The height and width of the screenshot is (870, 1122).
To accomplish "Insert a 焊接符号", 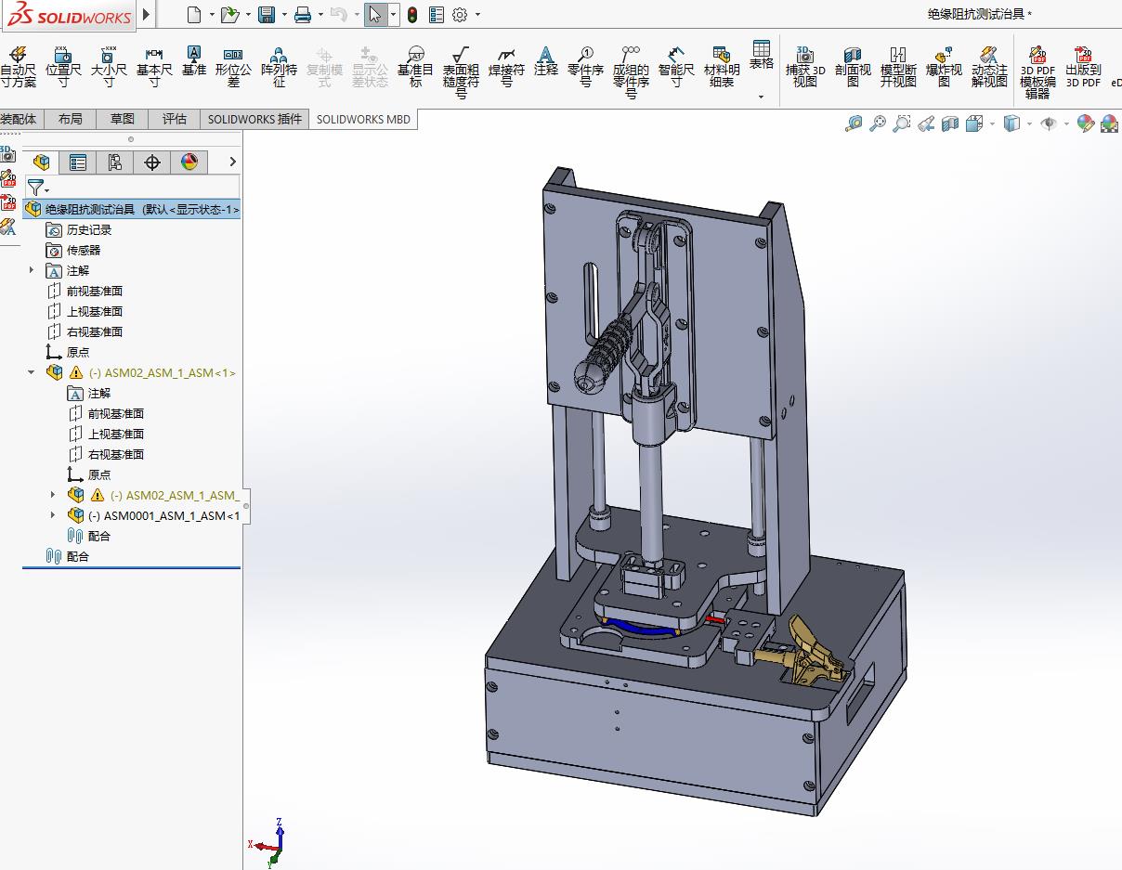I will tap(506, 67).
